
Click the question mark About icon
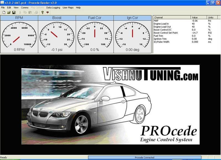[43, 12]
